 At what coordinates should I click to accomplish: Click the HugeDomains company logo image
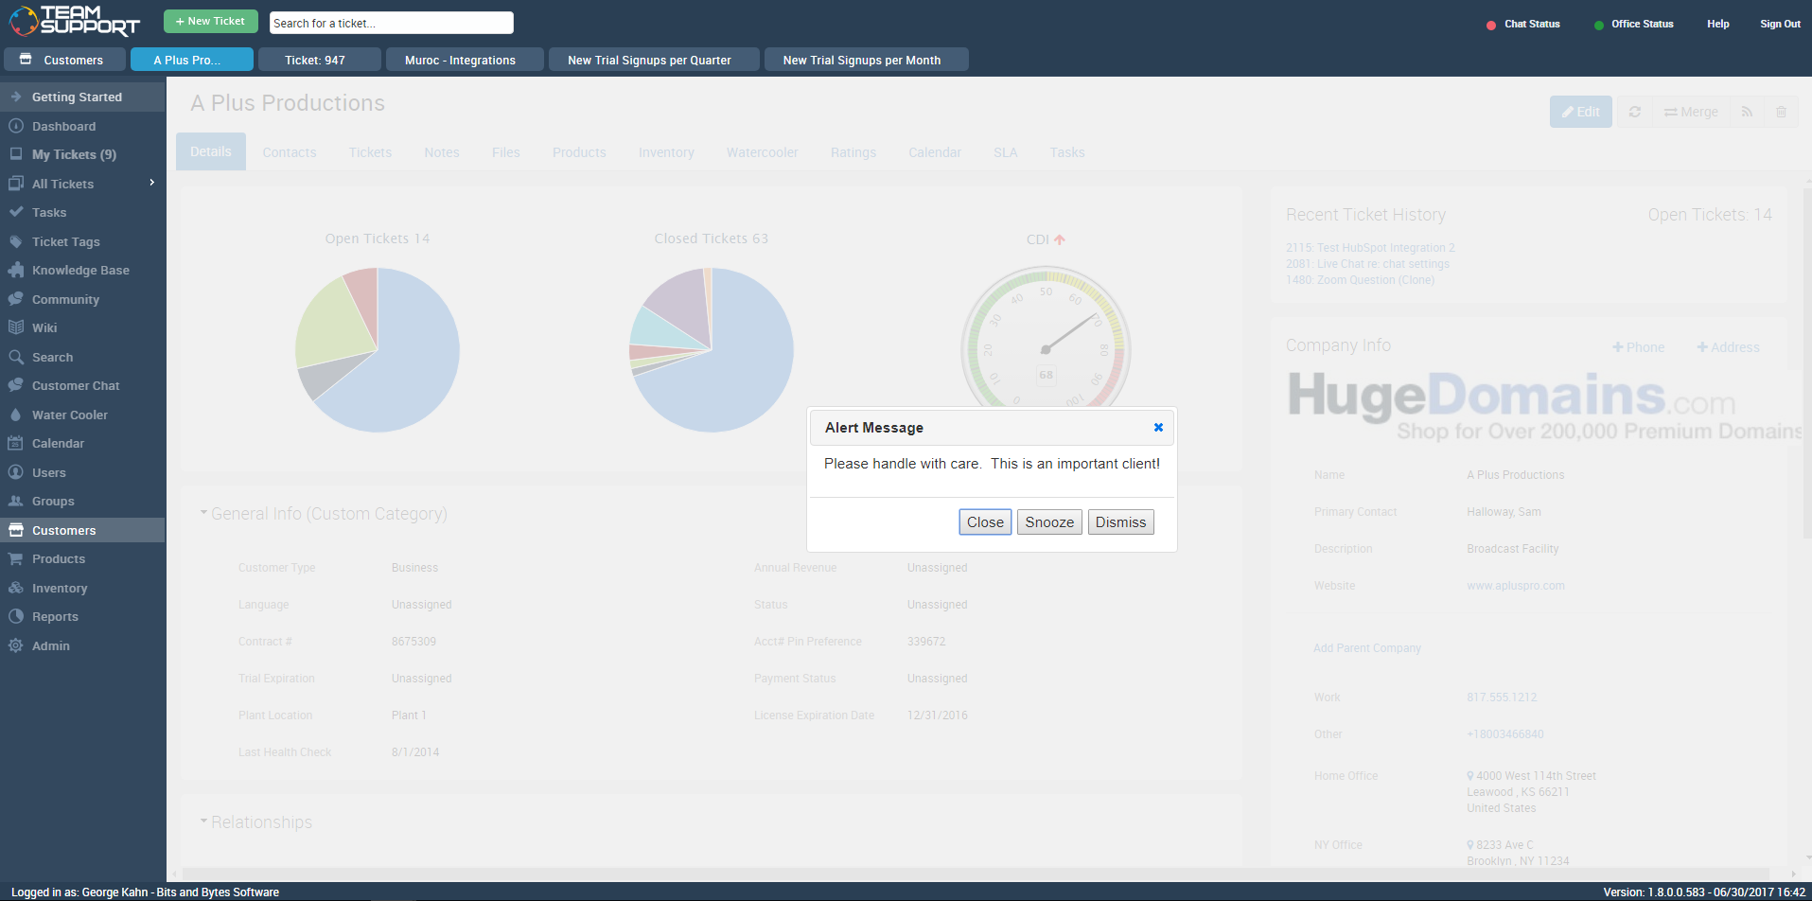1544,407
